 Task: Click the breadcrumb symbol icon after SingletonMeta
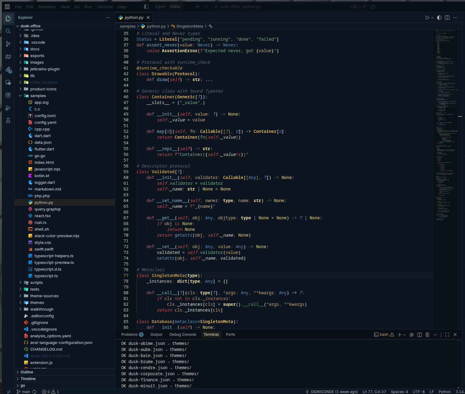pyautogui.click(x=211, y=26)
